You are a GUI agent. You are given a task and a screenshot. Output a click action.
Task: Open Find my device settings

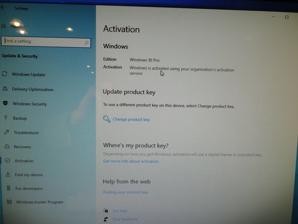click(29, 175)
